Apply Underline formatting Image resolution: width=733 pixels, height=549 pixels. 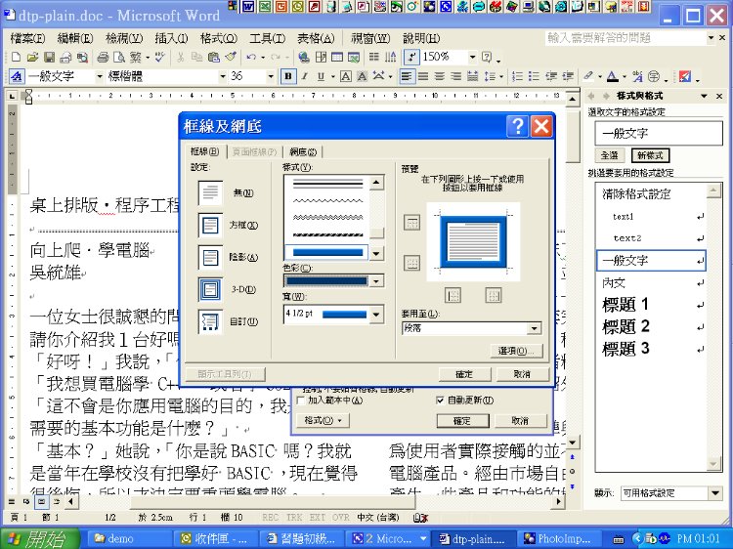[x=321, y=76]
